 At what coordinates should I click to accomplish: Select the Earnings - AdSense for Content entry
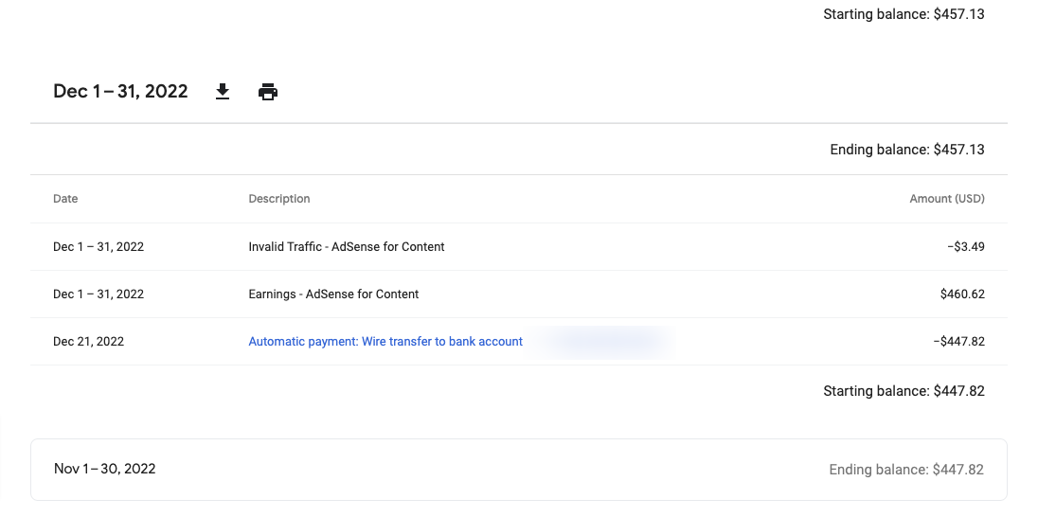click(x=333, y=294)
